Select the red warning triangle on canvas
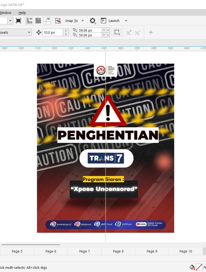 (x=108, y=111)
